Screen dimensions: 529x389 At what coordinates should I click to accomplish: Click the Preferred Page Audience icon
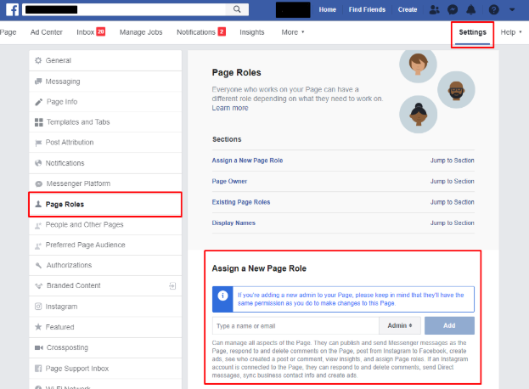click(x=38, y=245)
